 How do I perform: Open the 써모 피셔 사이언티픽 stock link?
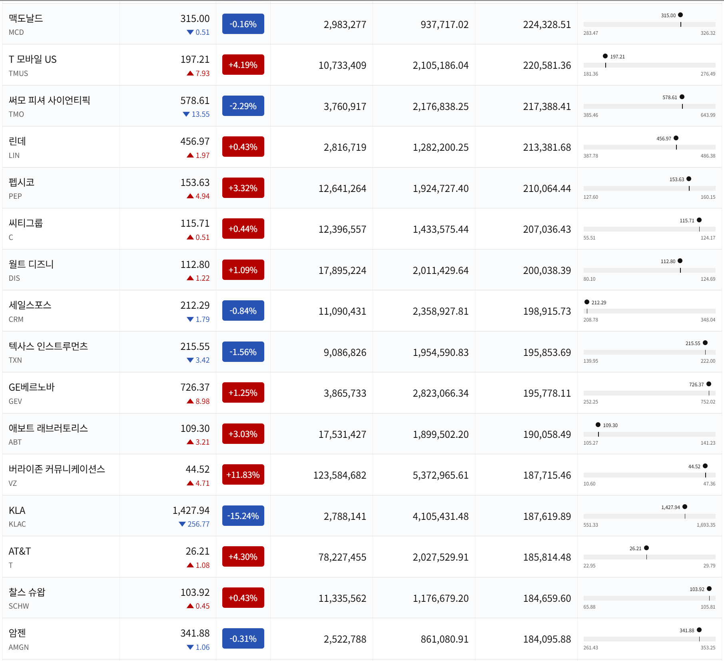(x=49, y=100)
